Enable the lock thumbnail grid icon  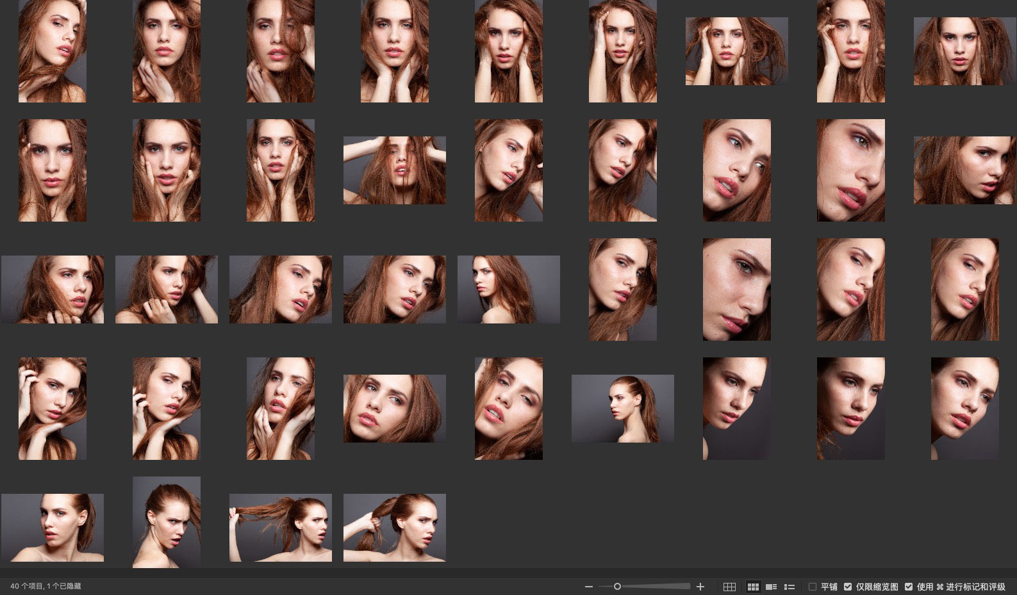[729, 587]
